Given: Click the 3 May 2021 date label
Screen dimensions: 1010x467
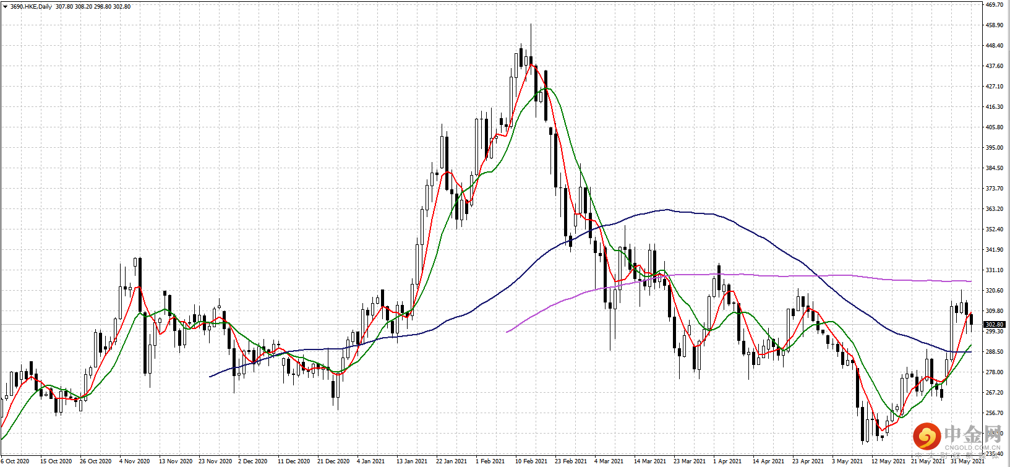Looking at the screenshot, I should click(847, 461).
